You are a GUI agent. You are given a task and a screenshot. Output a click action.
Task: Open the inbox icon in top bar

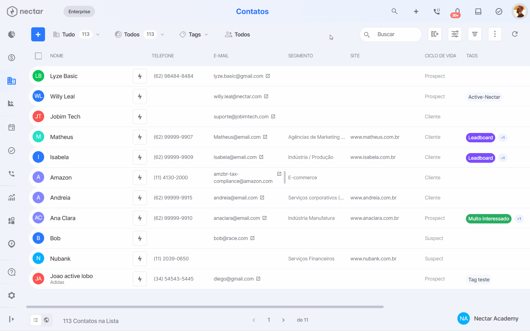(x=478, y=12)
